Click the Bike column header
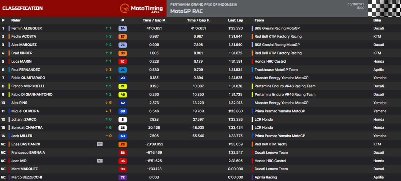Screen dimensions: 401x181 [377, 20]
